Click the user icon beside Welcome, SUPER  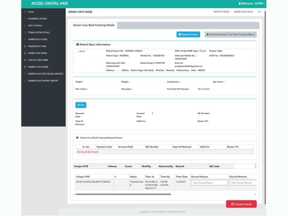[240, 3]
